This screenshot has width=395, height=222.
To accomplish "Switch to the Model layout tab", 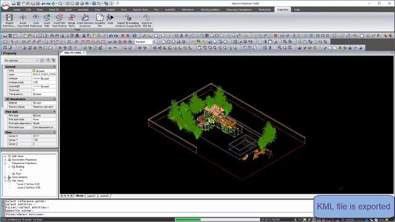I will (x=80, y=195).
